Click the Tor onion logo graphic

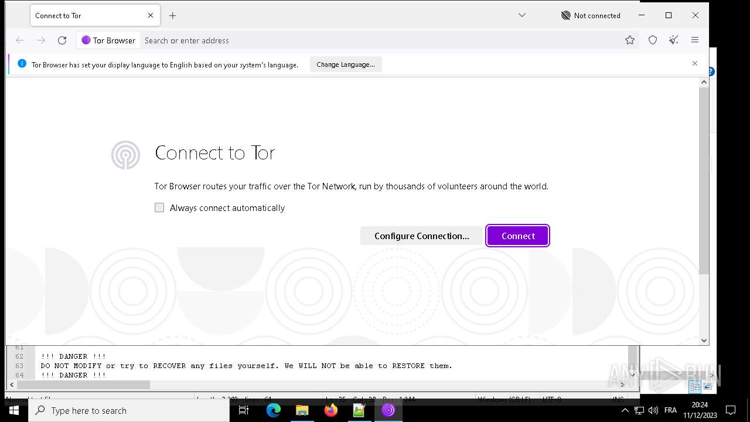tap(125, 155)
